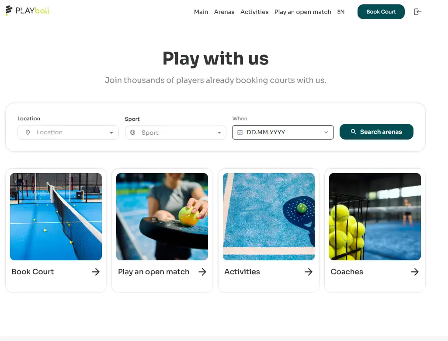
Task: Click the ball icon in Sport field
Action: click(x=132, y=132)
